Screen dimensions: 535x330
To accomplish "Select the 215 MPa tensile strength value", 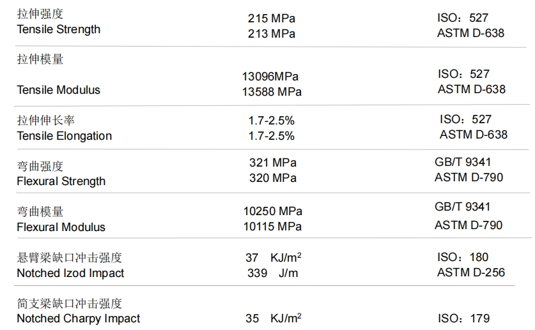I will pyautogui.click(x=272, y=19).
